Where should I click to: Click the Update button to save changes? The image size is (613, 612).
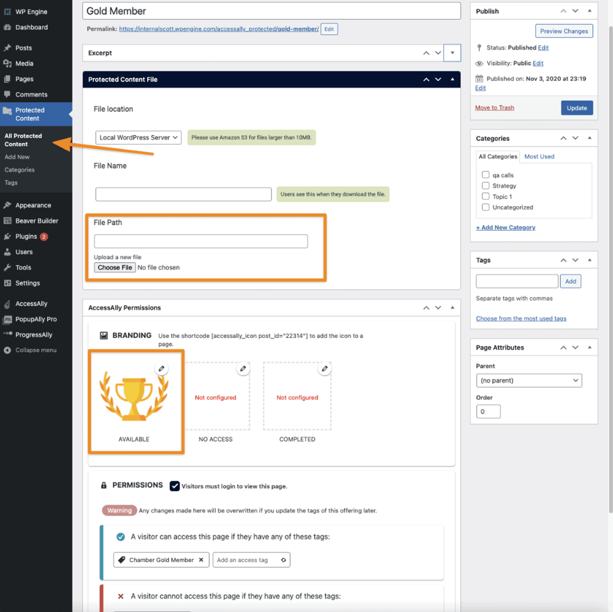(x=576, y=107)
